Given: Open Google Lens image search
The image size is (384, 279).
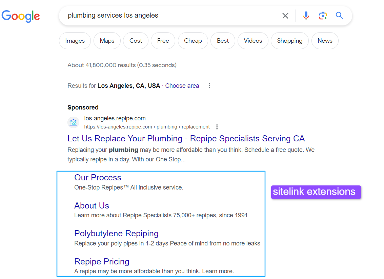Looking at the screenshot, I should point(322,16).
